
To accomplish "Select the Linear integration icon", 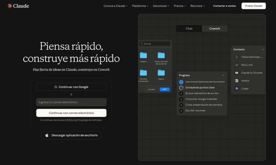I will coord(237,88).
